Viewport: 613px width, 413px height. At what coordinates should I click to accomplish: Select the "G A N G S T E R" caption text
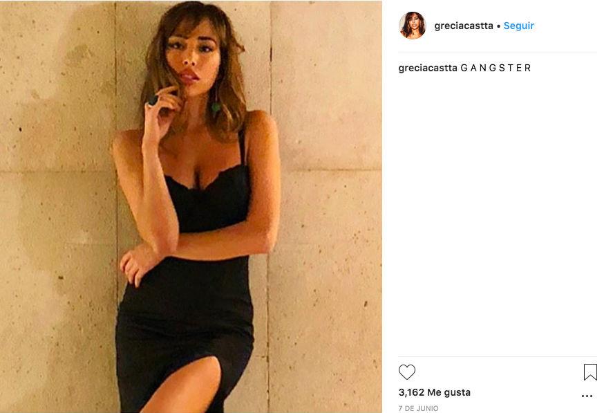(x=496, y=68)
